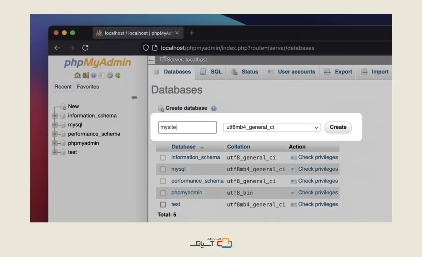
Task: Click the log out door icon
Action: 85,75
